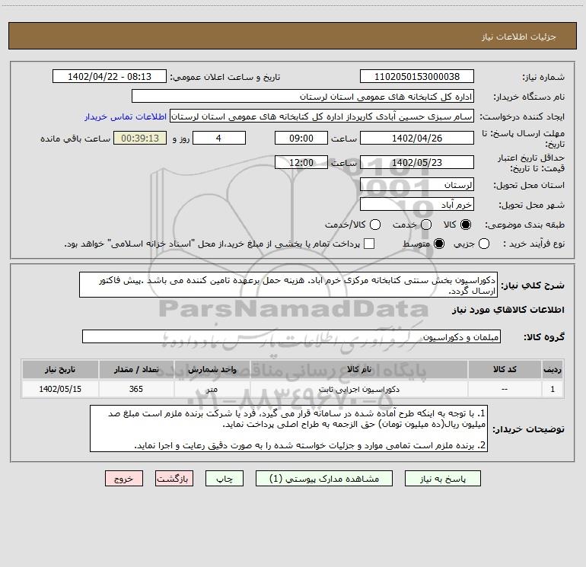Click the unit cell متر
The height and width of the screenshot is (567, 586).
click(x=212, y=389)
